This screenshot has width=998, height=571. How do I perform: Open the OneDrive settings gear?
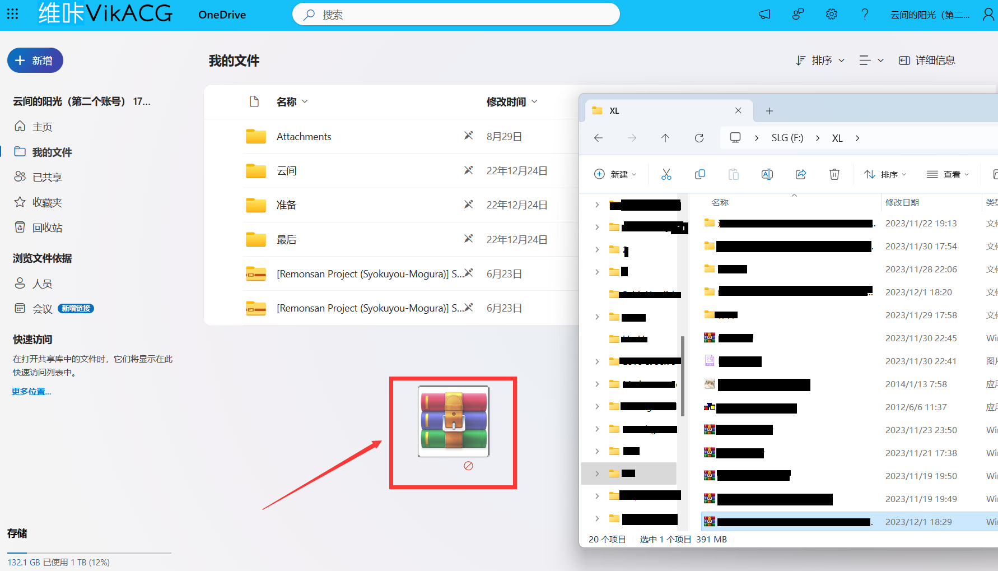tap(832, 15)
